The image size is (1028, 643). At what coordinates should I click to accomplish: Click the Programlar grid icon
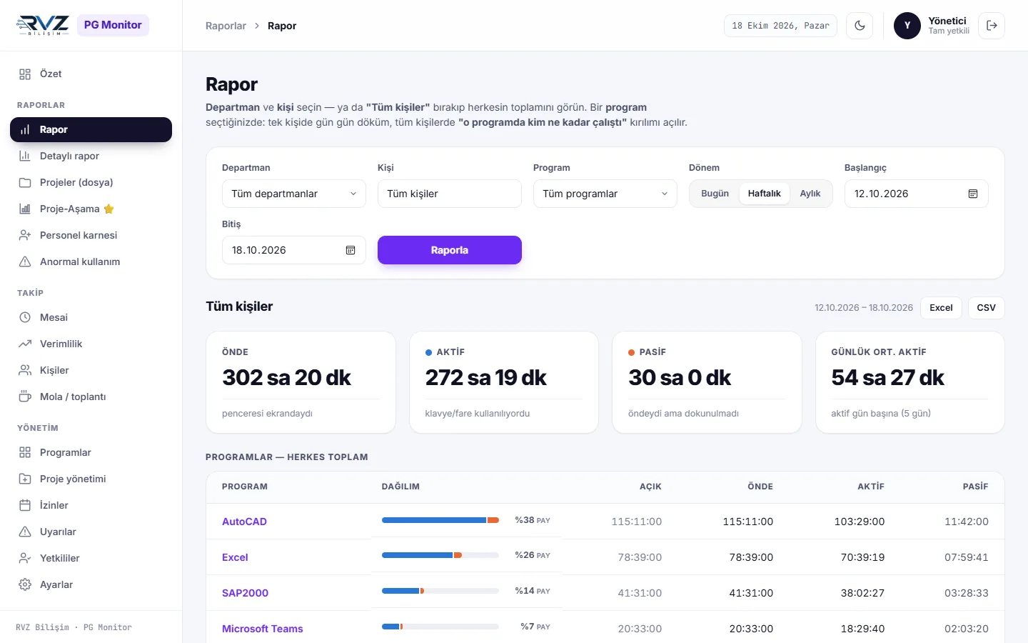point(25,452)
